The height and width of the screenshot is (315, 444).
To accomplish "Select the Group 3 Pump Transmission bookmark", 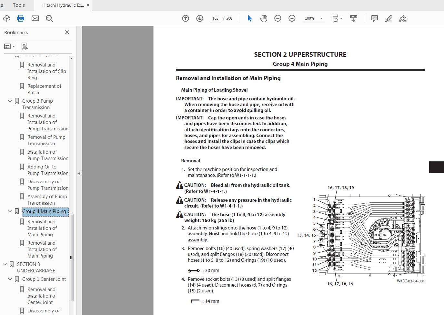I will (x=37, y=104).
